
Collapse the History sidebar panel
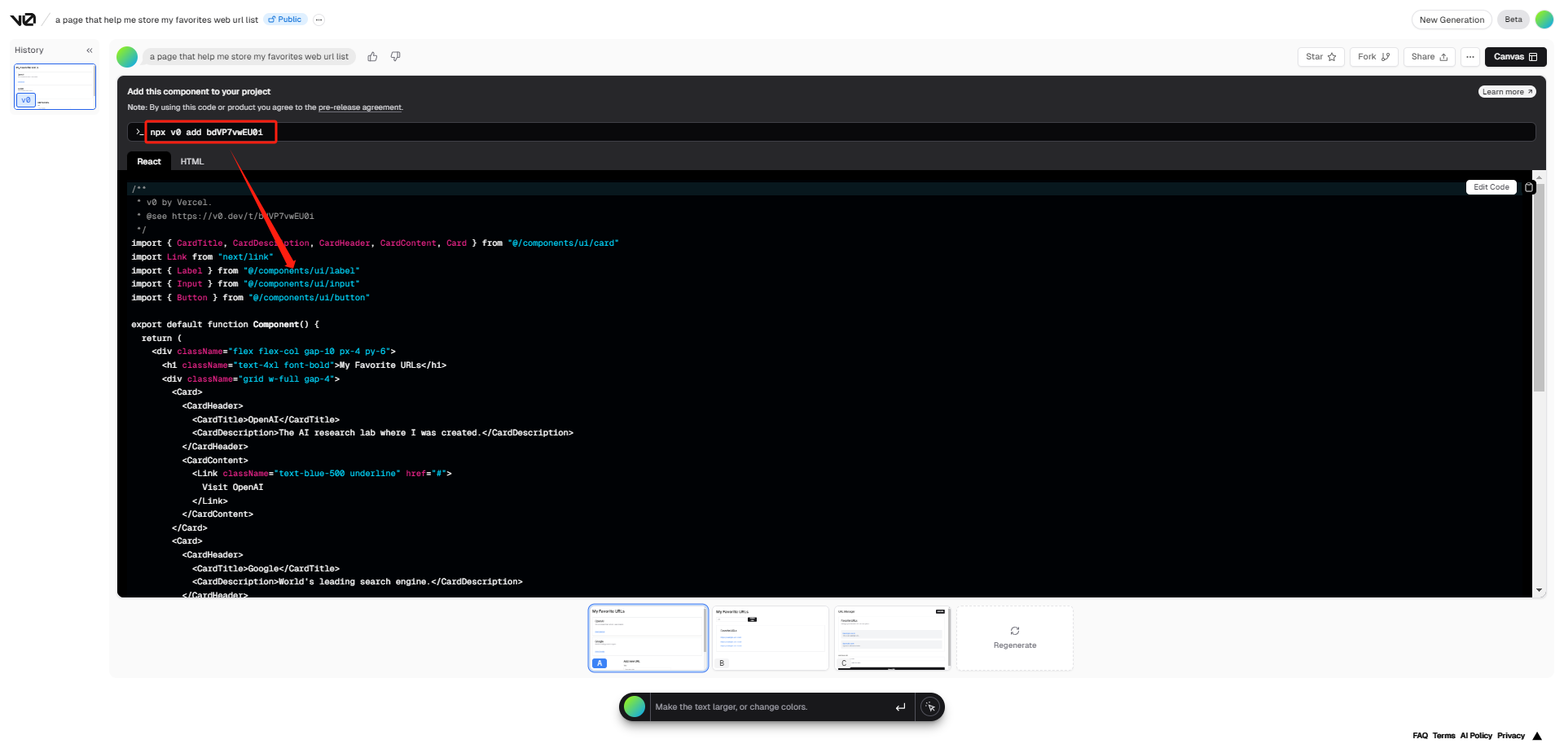coord(90,50)
